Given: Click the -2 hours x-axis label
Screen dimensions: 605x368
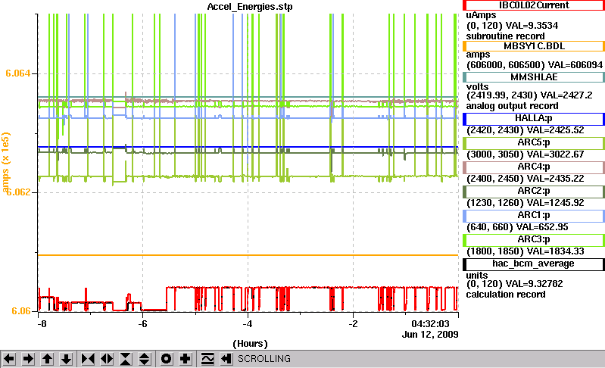Looking at the screenshot, I should click(353, 323).
